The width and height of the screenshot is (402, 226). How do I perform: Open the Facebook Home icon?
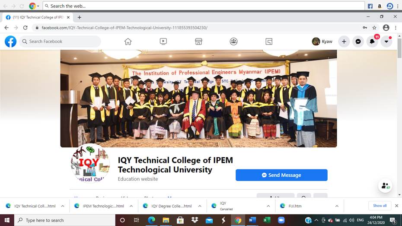coord(128,41)
